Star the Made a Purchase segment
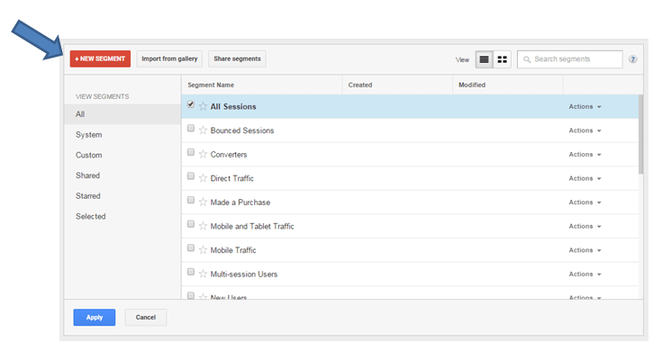Viewport: 662px width, 351px height. (x=203, y=202)
